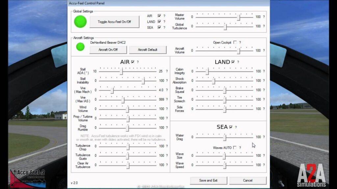Enable the Waves AUTO checkbox
This screenshot has width=337, height=189.
click(235, 148)
